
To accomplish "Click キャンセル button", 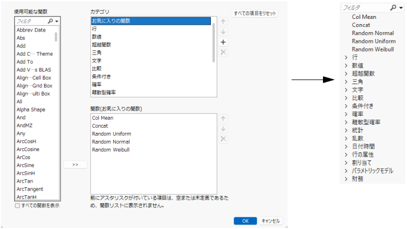I will tap(270, 221).
